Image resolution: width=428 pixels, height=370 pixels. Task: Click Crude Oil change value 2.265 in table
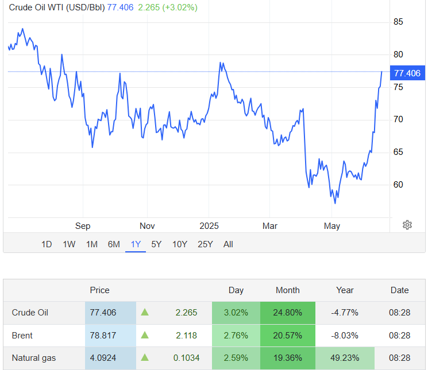tap(186, 313)
